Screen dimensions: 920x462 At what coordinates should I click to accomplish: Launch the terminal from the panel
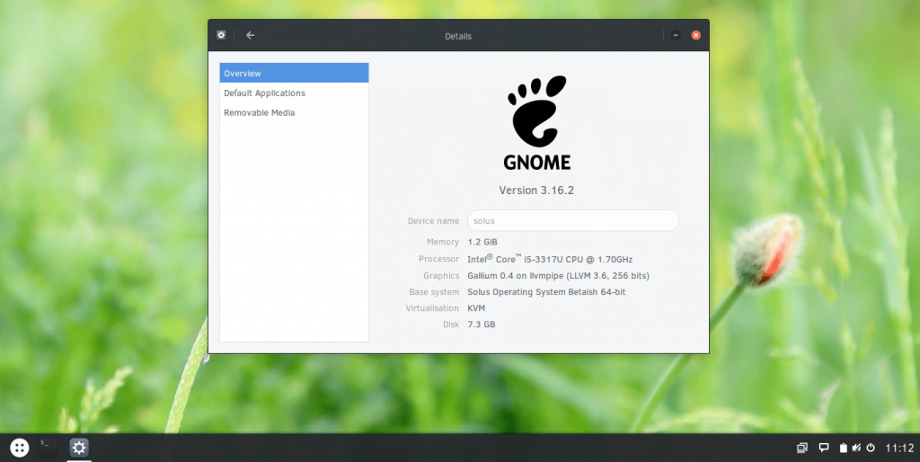48,448
